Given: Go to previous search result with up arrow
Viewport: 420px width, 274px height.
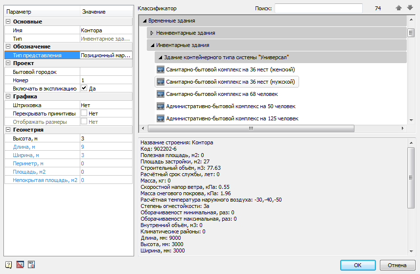Looking at the screenshot, I should click(399, 8).
